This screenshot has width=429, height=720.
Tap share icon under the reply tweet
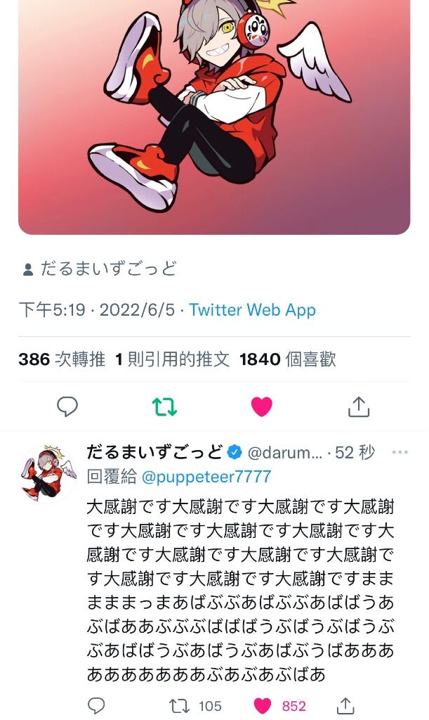point(346,705)
